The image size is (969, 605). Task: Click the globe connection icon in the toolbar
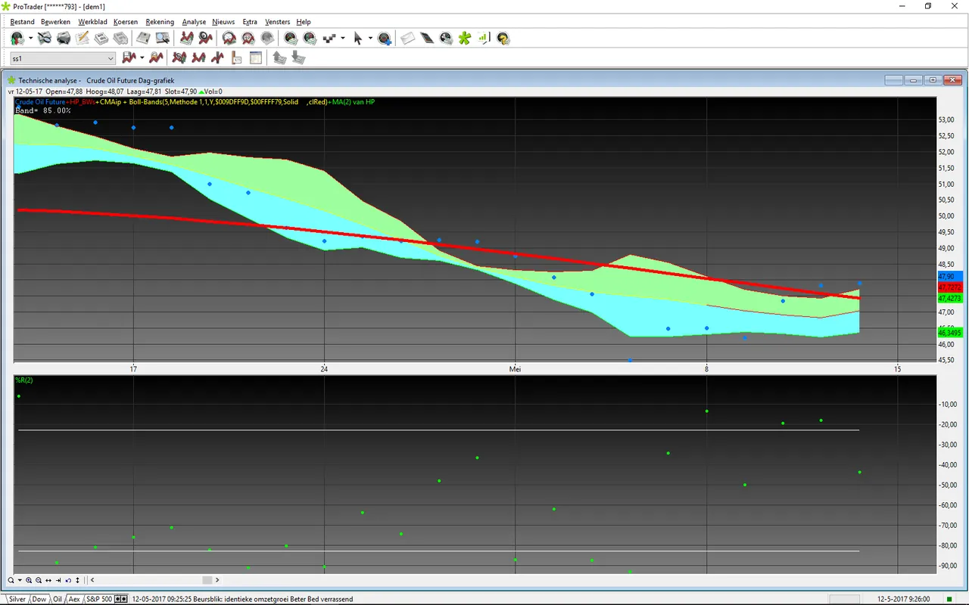[17, 38]
